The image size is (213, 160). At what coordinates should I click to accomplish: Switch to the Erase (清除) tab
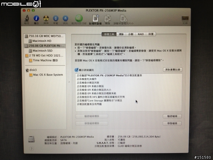(121, 34)
